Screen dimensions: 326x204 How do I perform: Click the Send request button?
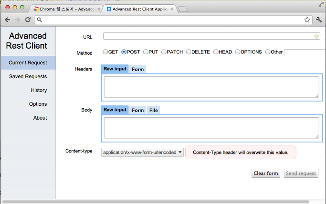(301, 173)
